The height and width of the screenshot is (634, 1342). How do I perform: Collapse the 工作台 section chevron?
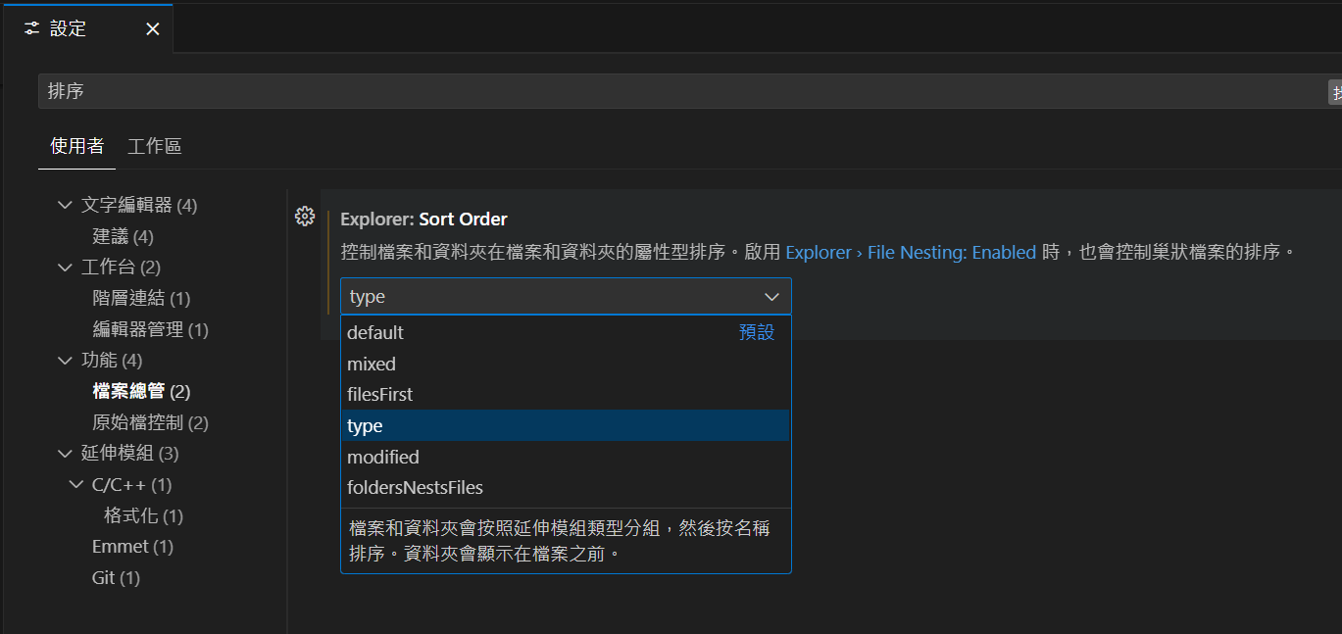(x=65, y=268)
